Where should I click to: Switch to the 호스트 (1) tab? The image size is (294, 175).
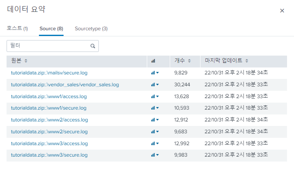pyautogui.click(x=17, y=29)
